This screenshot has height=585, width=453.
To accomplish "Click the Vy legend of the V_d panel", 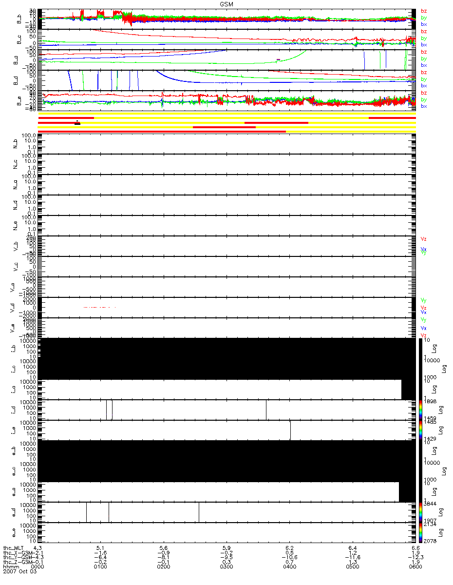I will [x=424, y=300].
